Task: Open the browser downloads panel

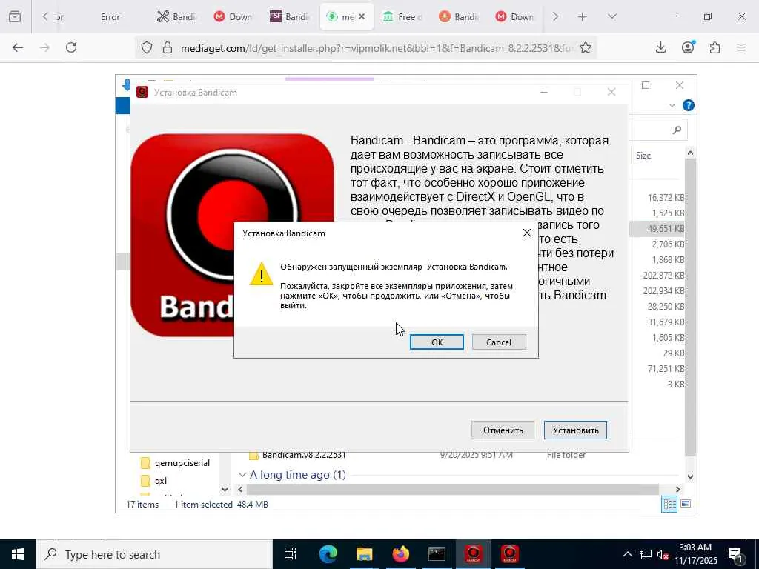Action: [x=660, y=47]
